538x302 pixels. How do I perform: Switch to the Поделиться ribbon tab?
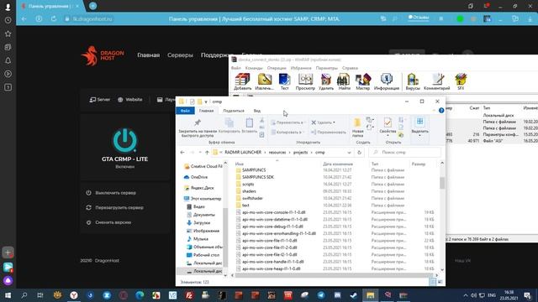(x=234, y=111)
